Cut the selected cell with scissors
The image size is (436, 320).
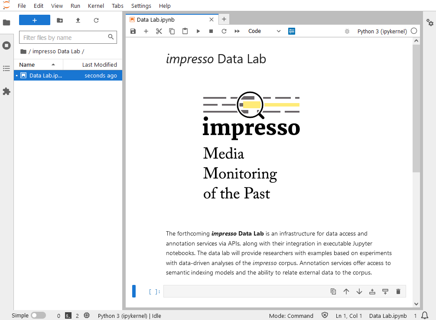coord(159,31)
